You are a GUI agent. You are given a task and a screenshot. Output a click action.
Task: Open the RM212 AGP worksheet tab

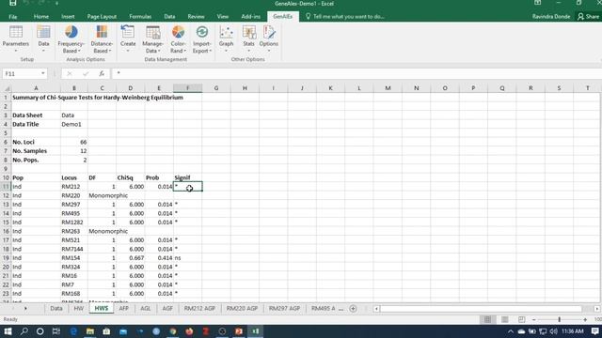[x=199, y=309]
